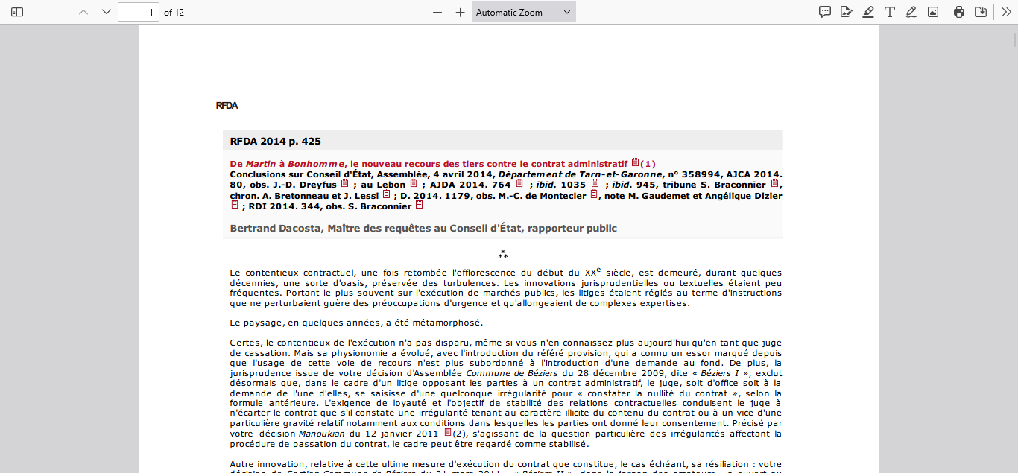Select the add image tool
The image size is (1018, 473).
[x=933, y=12]
